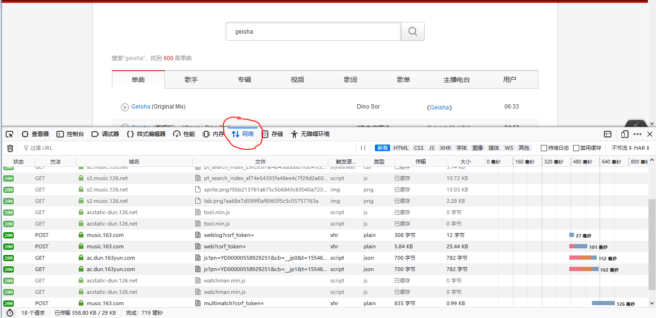This screenshot has height=318, width=656.
Task: Toggle the 字体 fonts filter
Action: pyautogui.click(x=462, y=148)
